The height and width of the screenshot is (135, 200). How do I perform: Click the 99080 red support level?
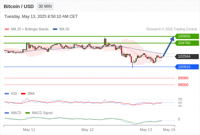(183, 78)
